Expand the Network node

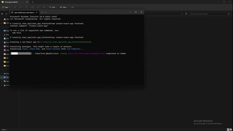coord(1,81)
